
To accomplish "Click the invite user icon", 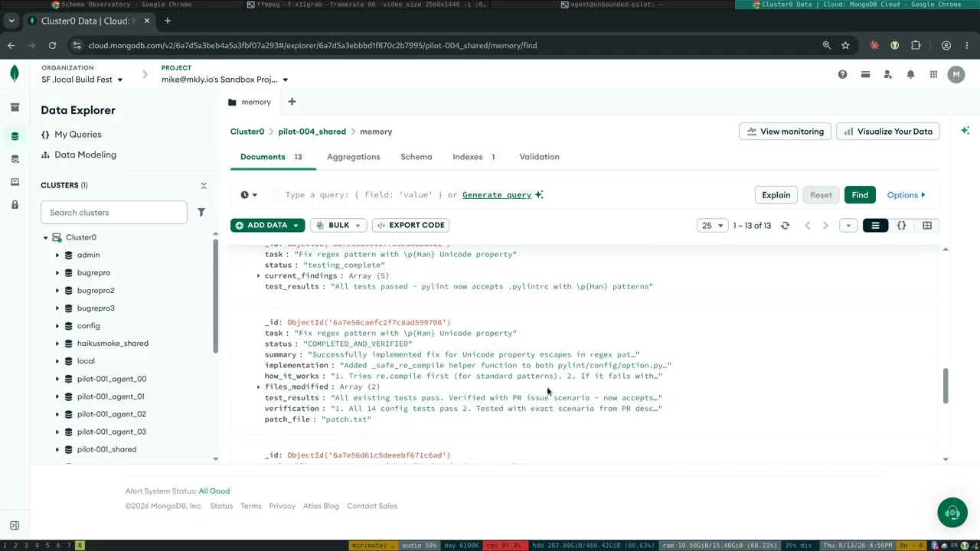I will click(x=888, y=74).
